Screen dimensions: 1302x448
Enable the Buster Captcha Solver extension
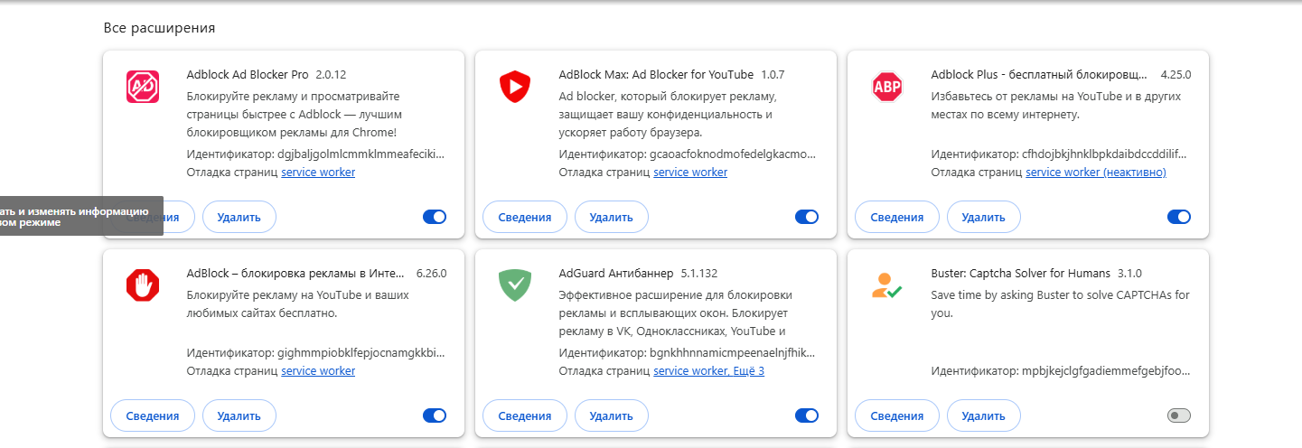1179,415
